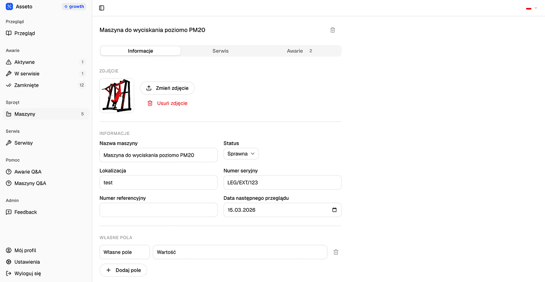Click the Asseto logo icon

click(x=9, y=6)
